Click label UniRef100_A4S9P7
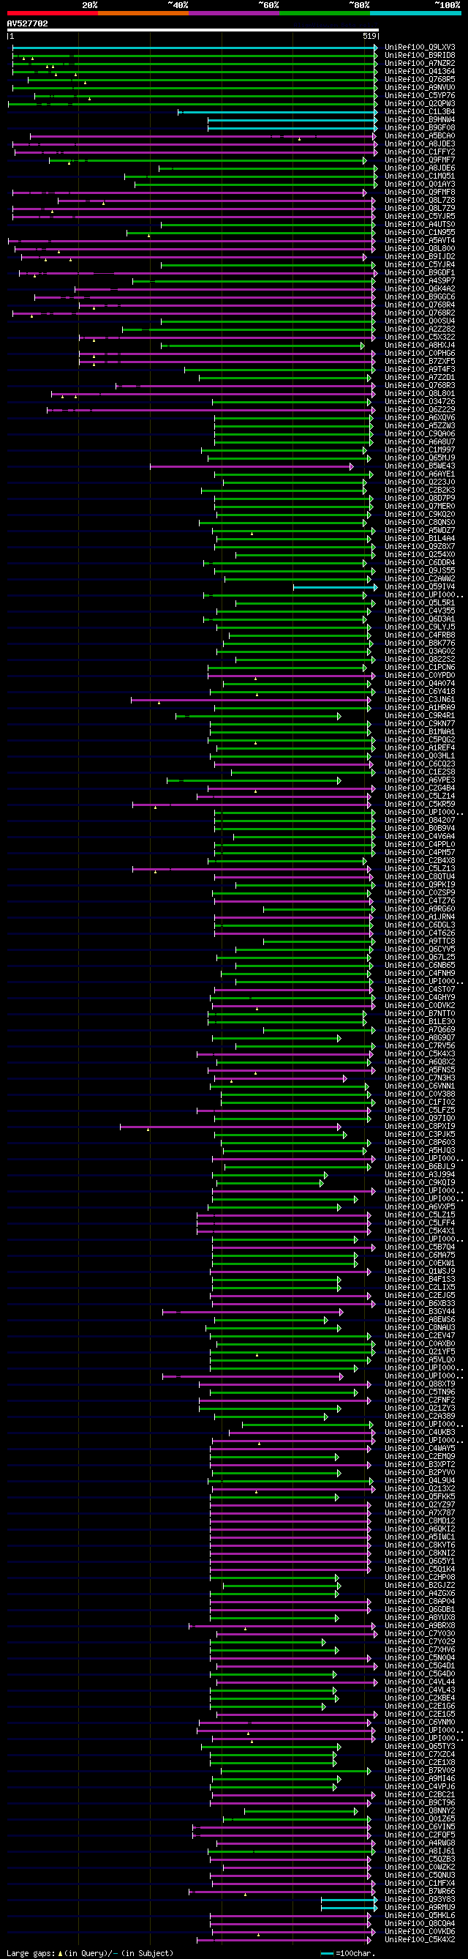 coord(420,280)
